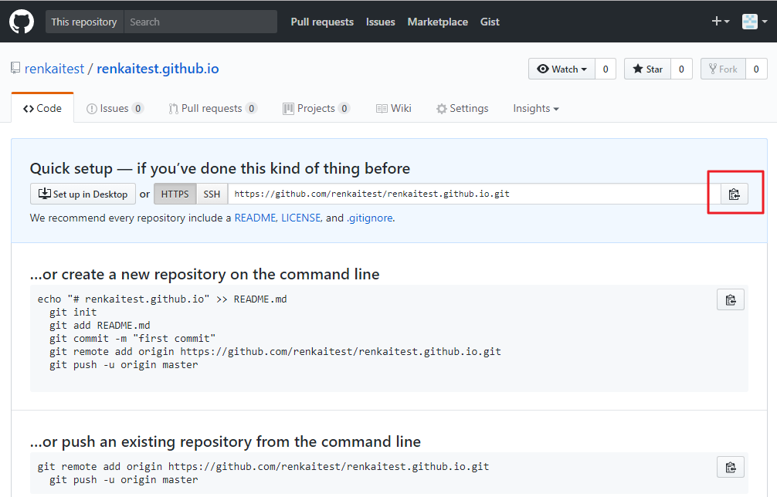Viewport: 777px width, 497px height.
Task: Open the plus create-new dropdown
Action: click(x=721, y=22)
